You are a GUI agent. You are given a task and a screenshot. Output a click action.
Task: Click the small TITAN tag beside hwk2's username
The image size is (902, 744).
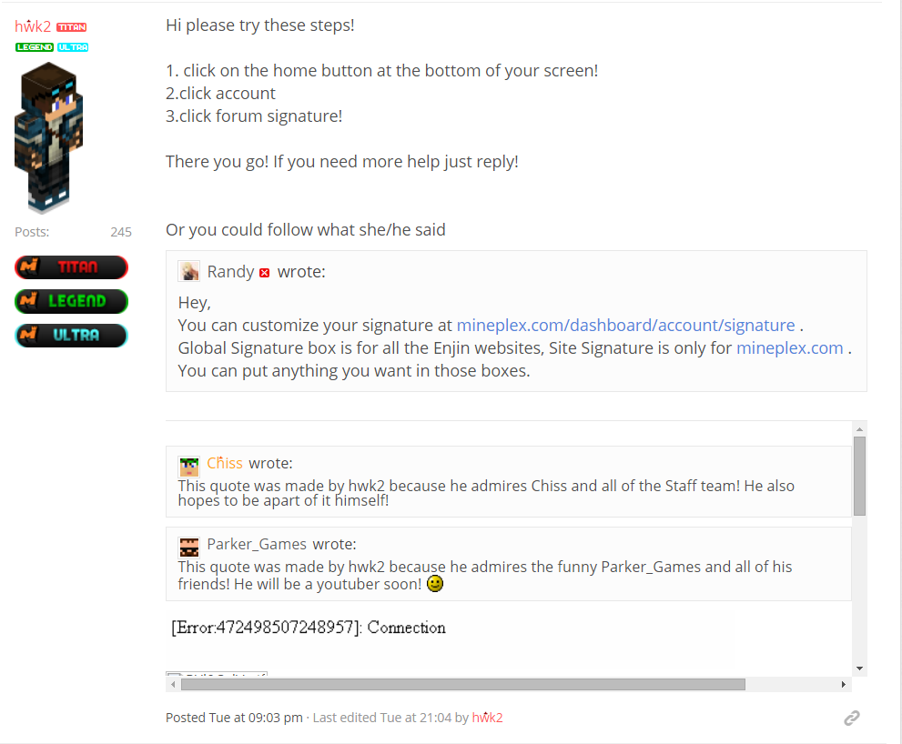[72, 27]
